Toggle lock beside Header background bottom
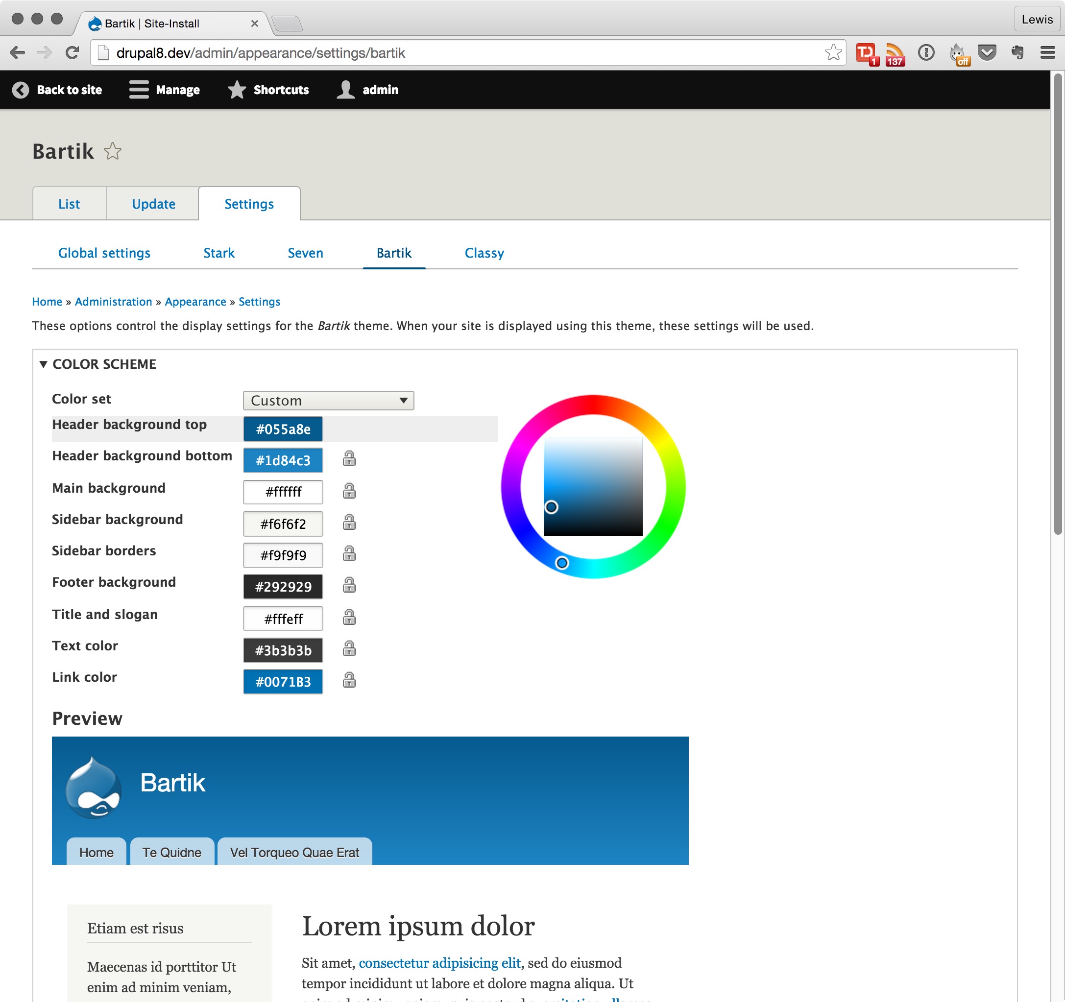 [349, 459]
